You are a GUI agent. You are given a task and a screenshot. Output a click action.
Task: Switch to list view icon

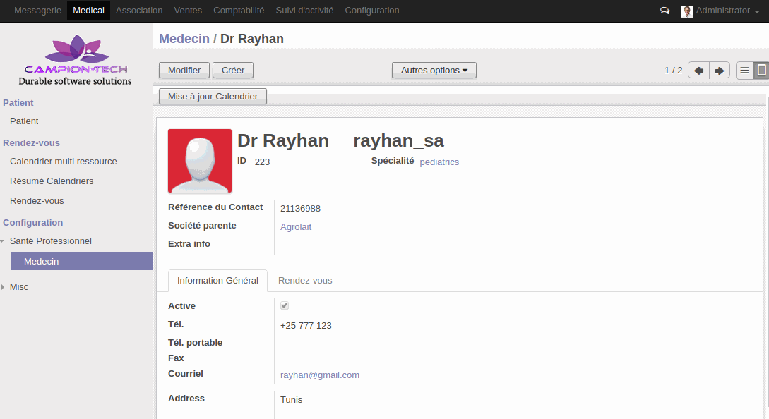(x=744, y=71)
